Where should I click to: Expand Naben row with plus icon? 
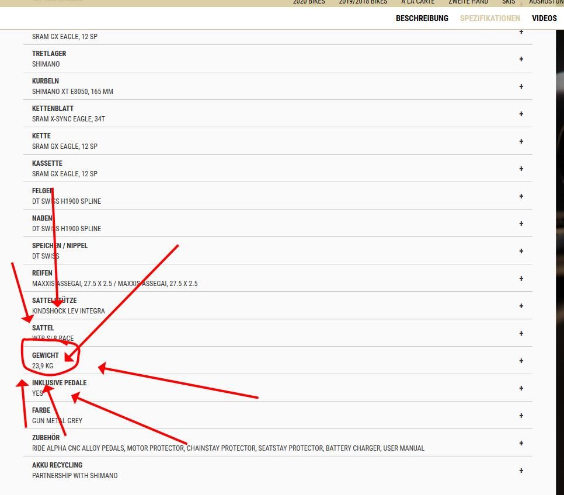click(x=521, y=224)
